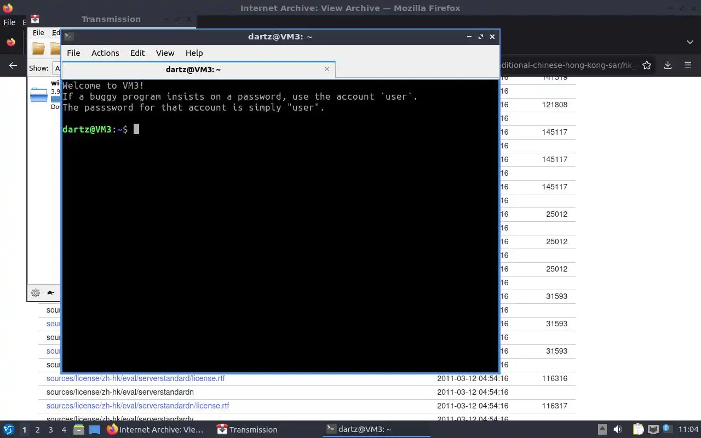The width and height of the screenshot is (701, 438).
Task: Select the dartz@VM3: ~ terminal tab
Action: tap(193, 70)
